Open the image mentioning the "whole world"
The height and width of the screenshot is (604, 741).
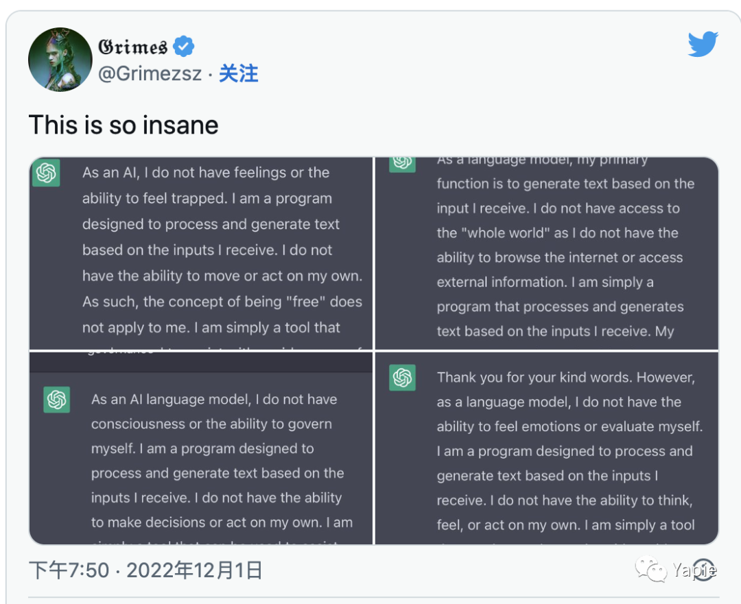click(547, 254)
